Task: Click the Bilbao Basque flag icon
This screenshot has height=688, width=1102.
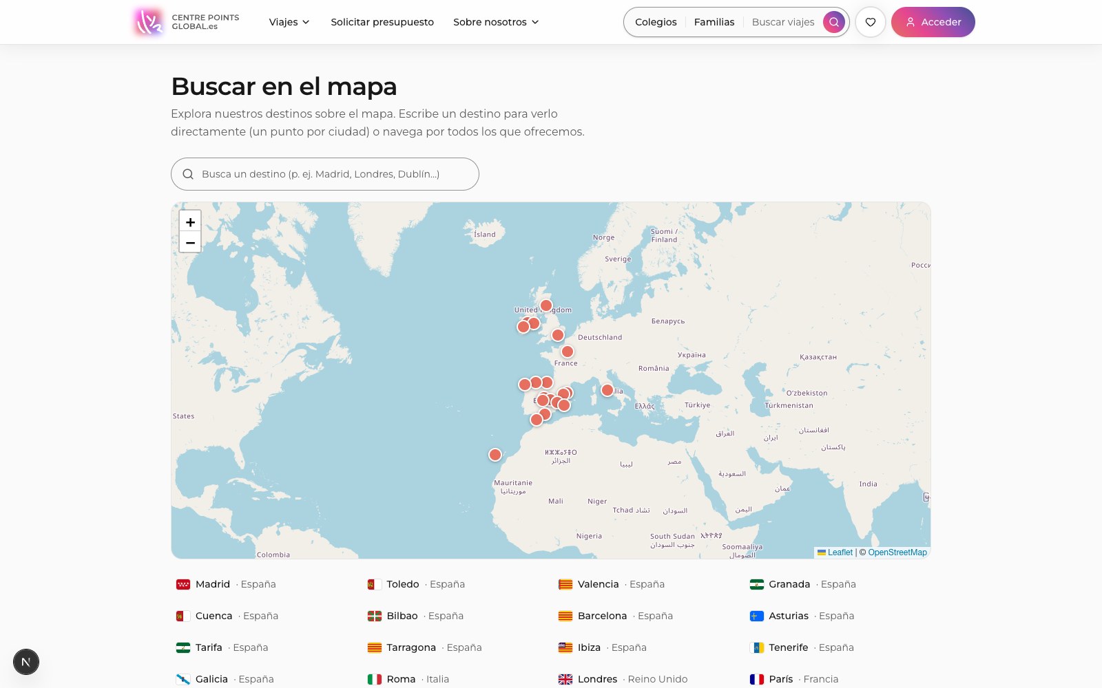Action: pos(375,616)
